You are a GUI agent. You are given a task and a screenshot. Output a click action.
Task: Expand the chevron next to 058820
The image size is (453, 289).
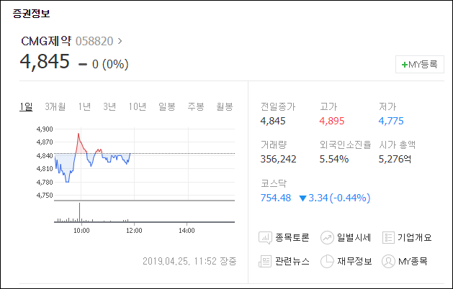tap(120, 41)
